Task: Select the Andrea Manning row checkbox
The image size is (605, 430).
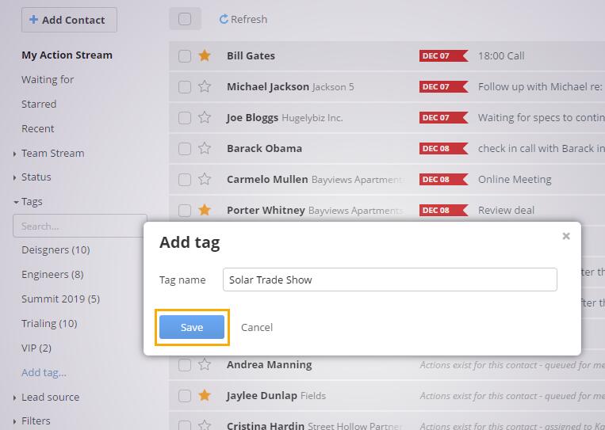Action: tap(185, 364)
